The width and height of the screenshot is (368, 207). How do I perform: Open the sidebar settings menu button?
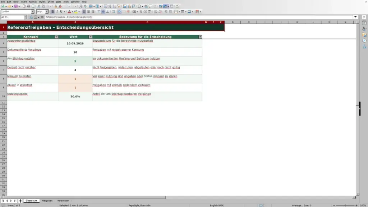(364, 17)
